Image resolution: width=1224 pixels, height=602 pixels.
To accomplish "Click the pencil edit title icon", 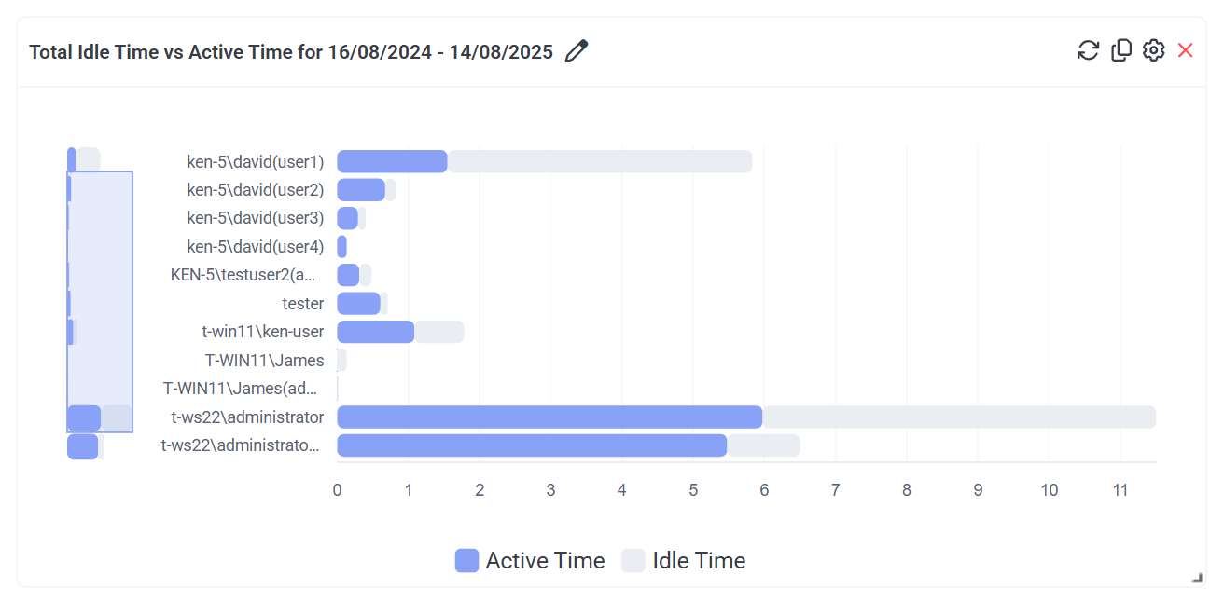I will 577,51.
